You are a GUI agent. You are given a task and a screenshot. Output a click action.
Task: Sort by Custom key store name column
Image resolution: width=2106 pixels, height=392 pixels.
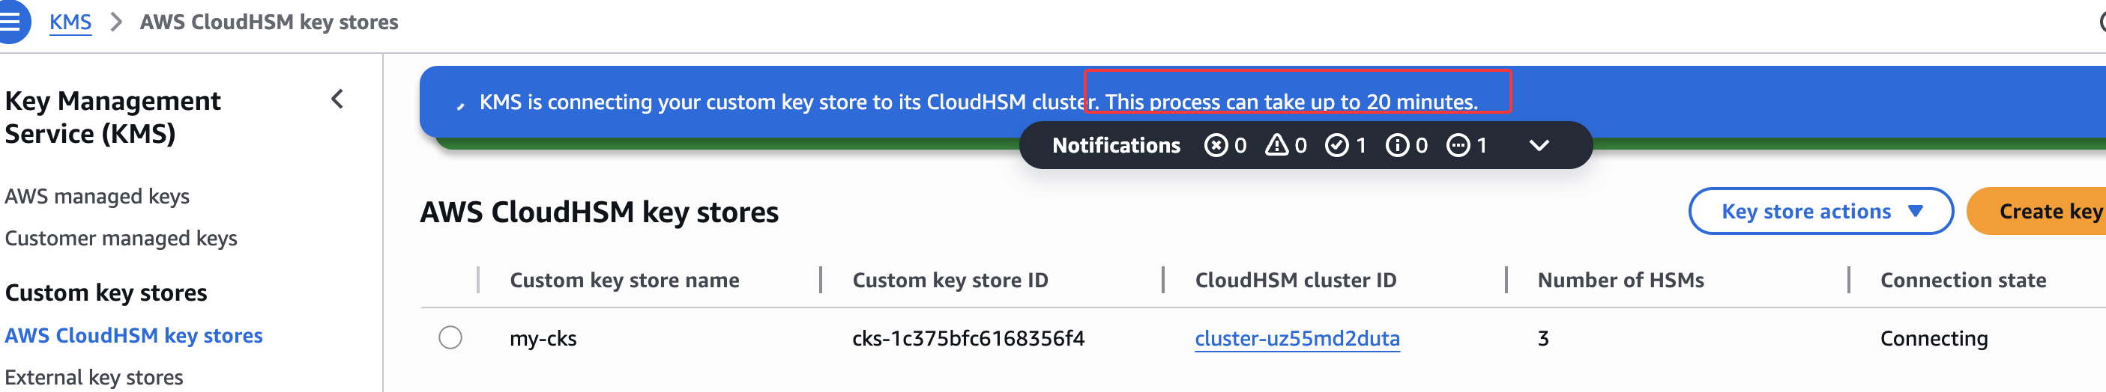624,280
